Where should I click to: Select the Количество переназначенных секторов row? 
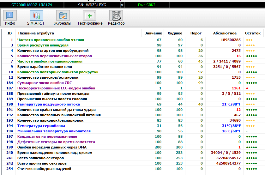tap(55, 56)
